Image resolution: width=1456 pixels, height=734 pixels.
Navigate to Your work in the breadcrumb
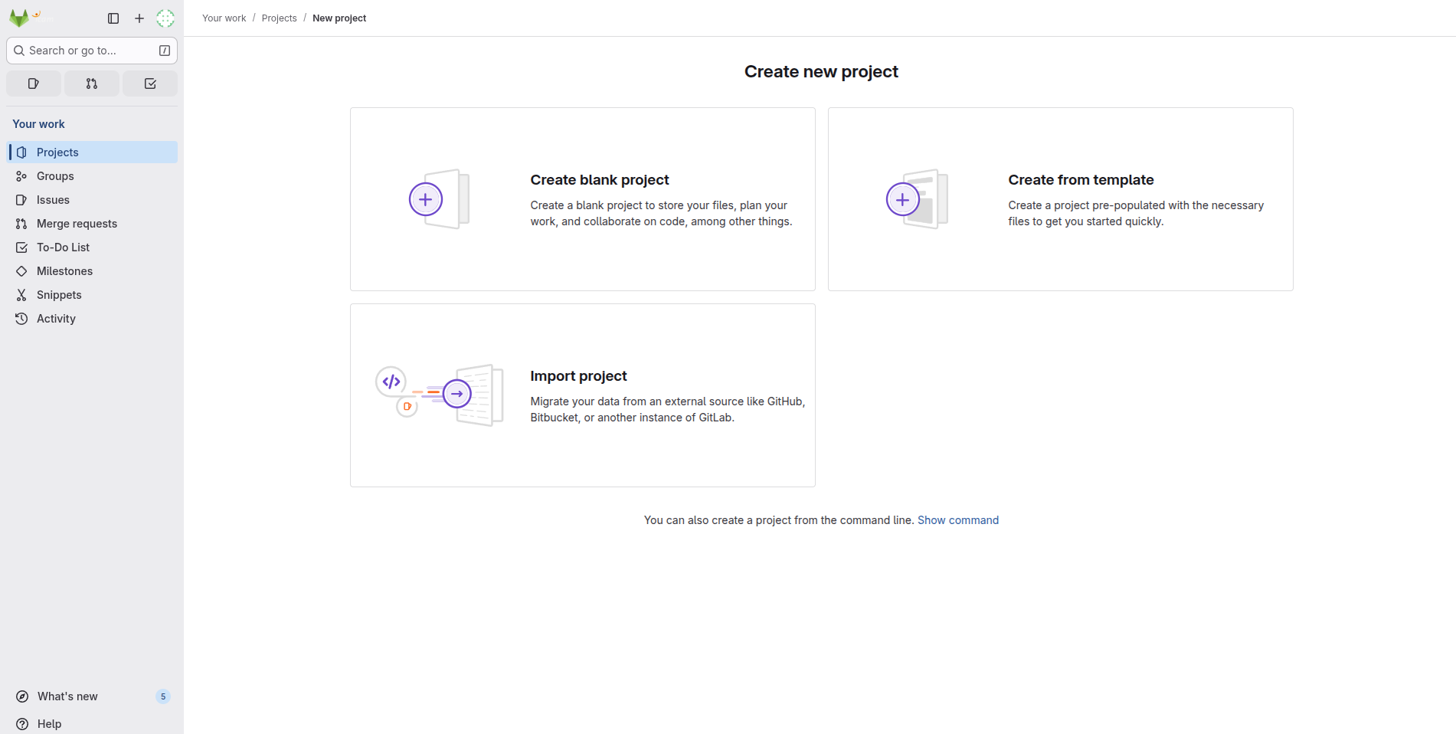(224, 18)
